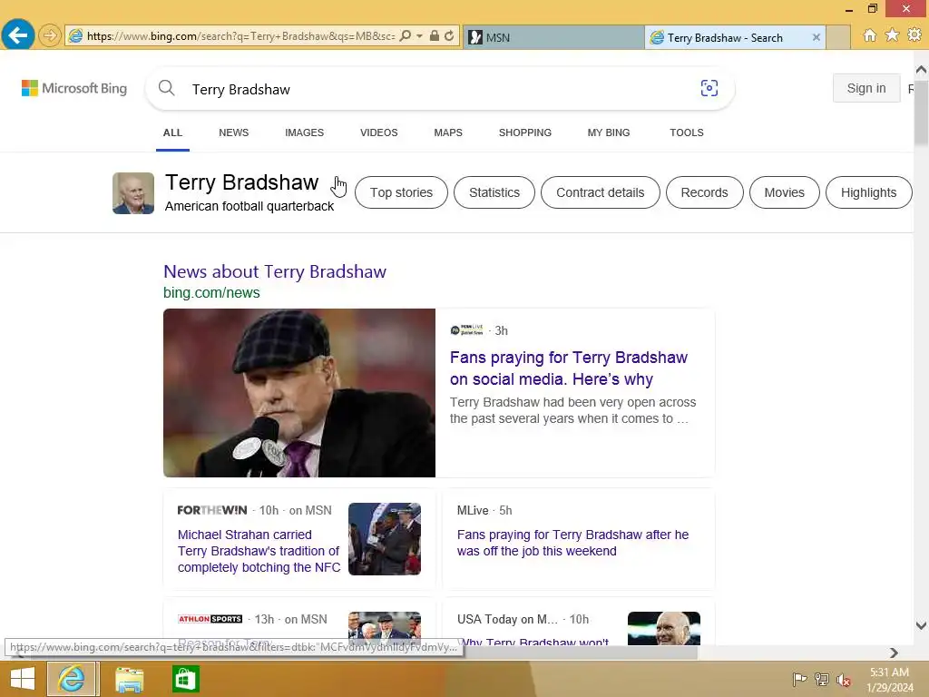This screenshot has height=697, width=929.
Task: Open the SHOPPING tab
Action: click(x=525, y=133)
